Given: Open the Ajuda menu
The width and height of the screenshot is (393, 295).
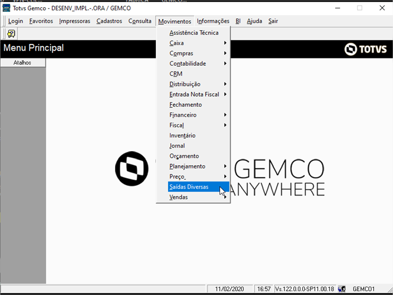Looking at the screenshot, I should pyautogui.click(x=254, y=21).
